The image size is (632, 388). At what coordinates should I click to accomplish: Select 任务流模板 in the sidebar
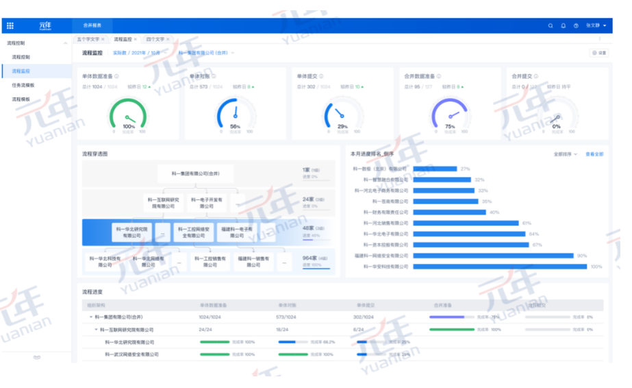(23, 86)
